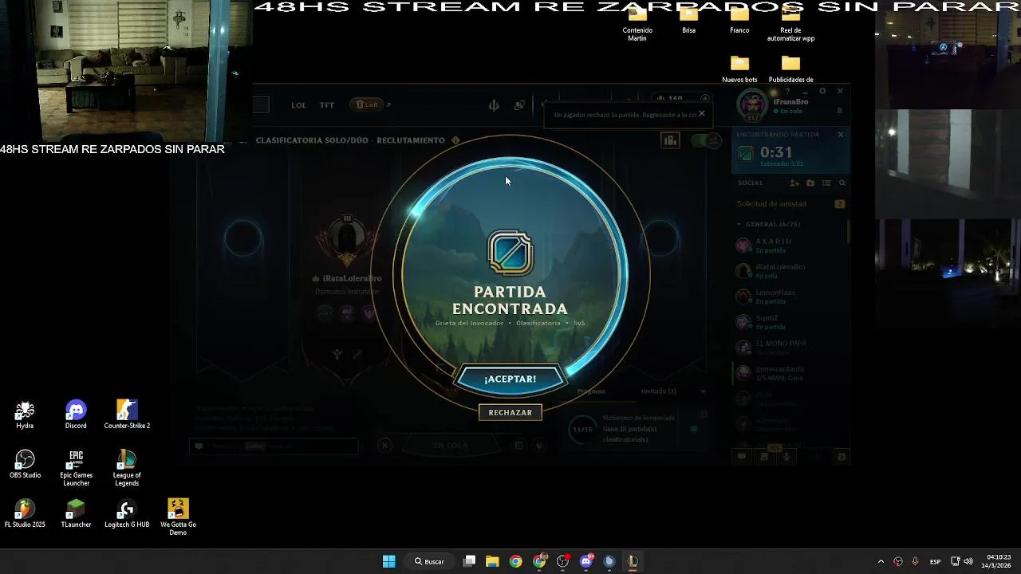Open Task View in taskbar
The height and width of the screenshot is (574, 1021).
click(x=470, y=561)
